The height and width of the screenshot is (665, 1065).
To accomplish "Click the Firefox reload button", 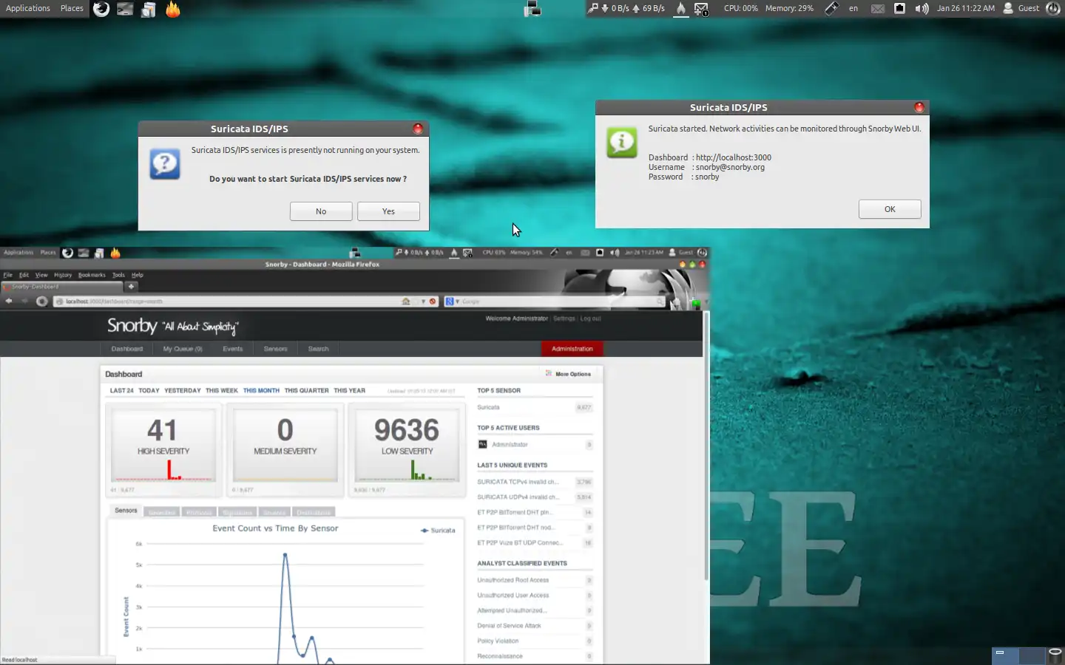I will (x=41, y=301).
